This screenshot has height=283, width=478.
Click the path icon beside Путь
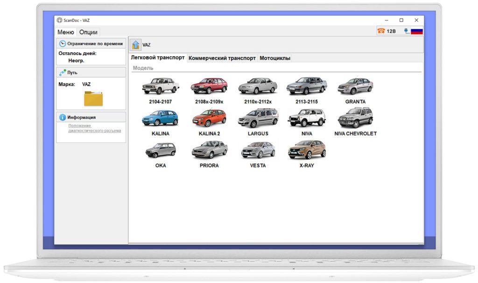[x=63, y=73]
